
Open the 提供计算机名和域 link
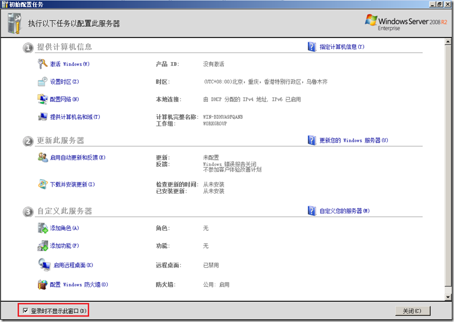click(x=75, y=117)
